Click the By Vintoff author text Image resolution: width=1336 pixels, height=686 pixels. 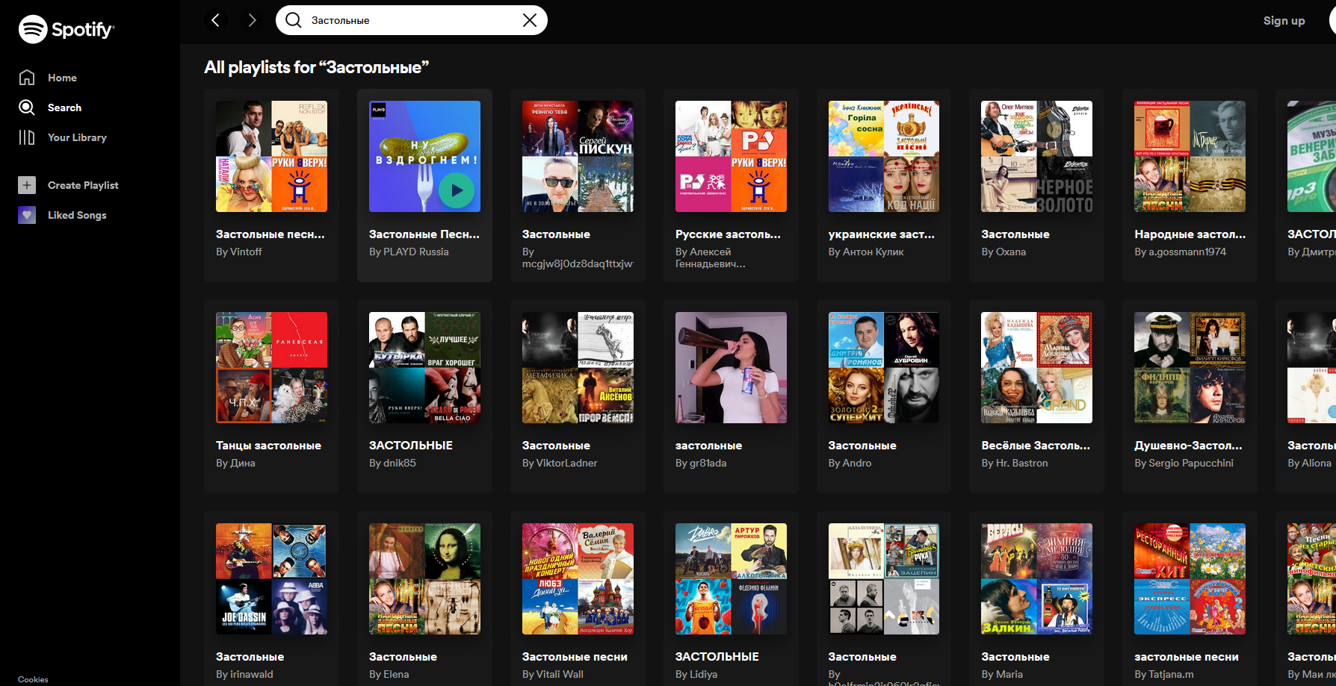[239, 252]
